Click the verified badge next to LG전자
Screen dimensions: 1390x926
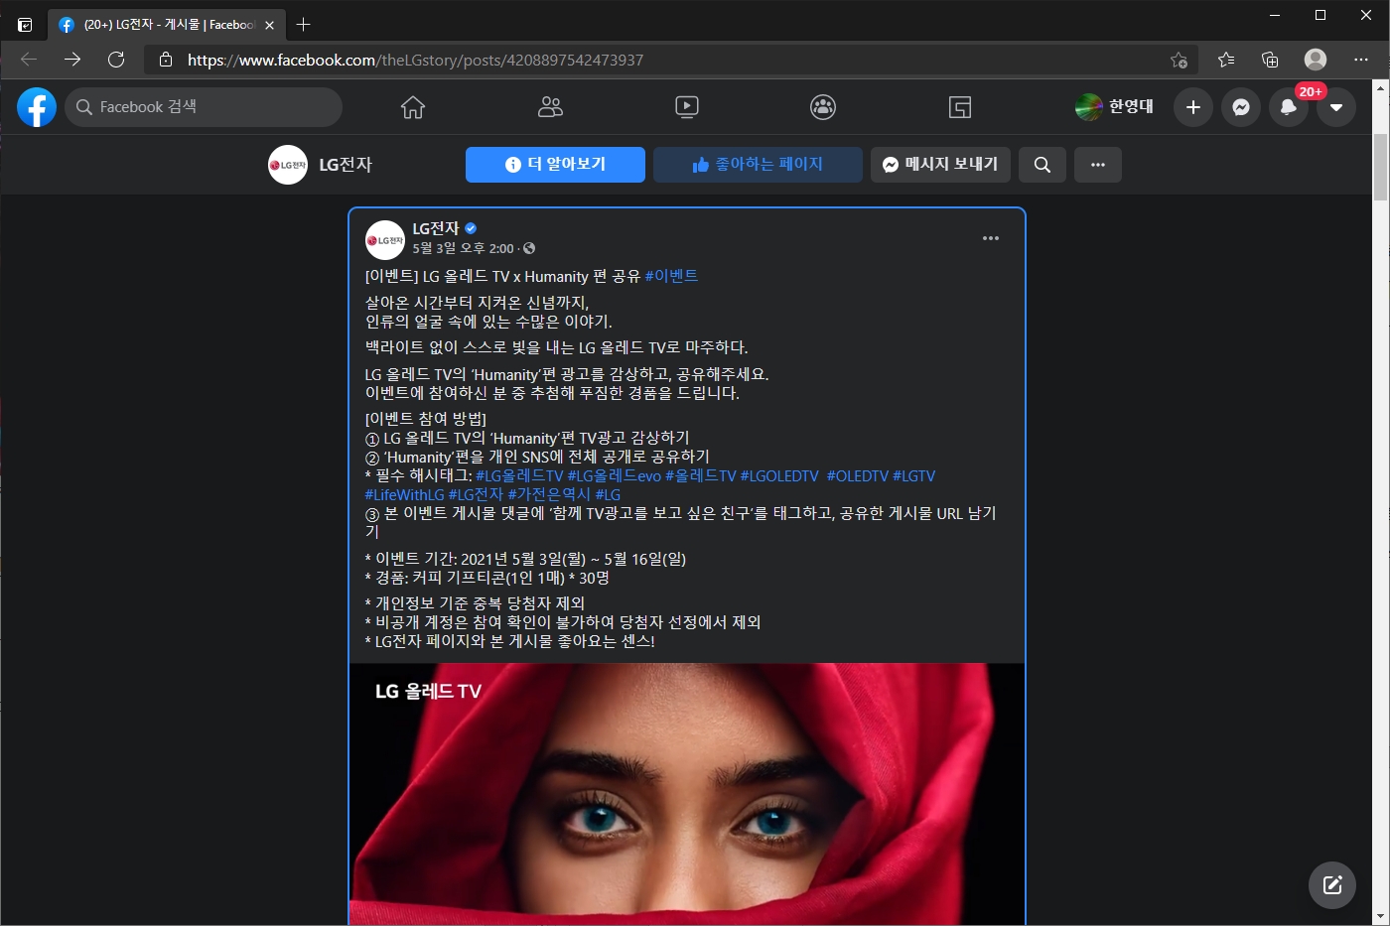[471, 228]
